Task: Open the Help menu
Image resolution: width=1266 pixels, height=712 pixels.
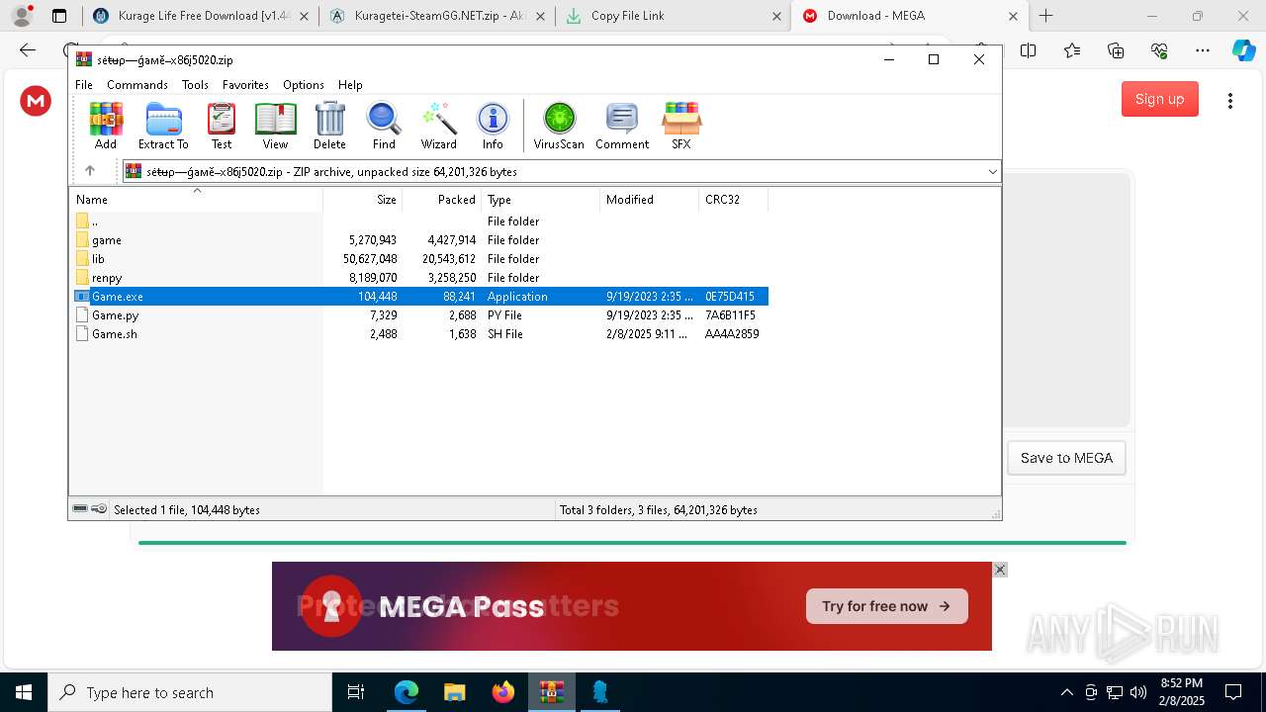Action: [x=350, y=85]
